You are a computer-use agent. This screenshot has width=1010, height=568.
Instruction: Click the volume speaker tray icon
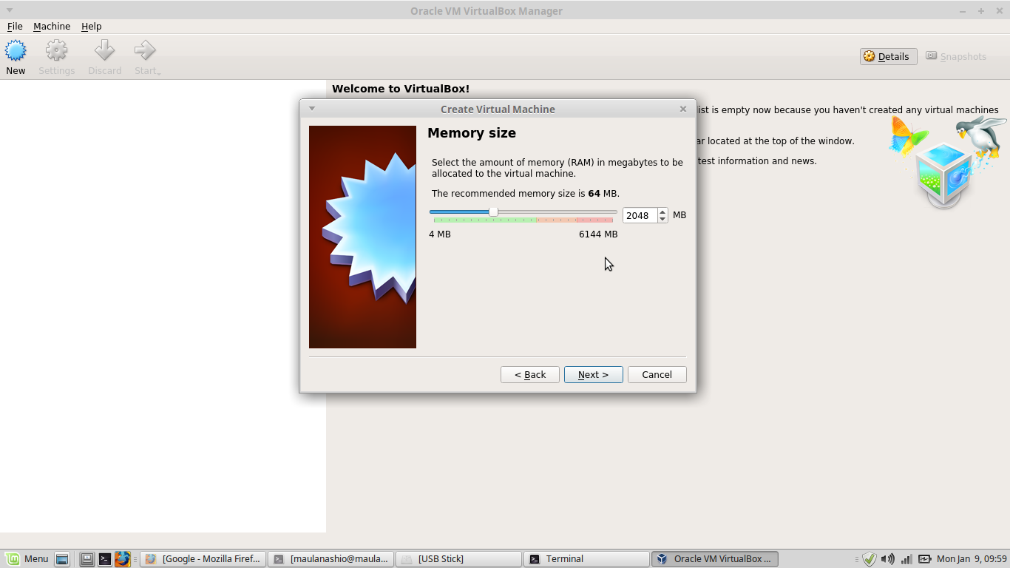point(888,559)
